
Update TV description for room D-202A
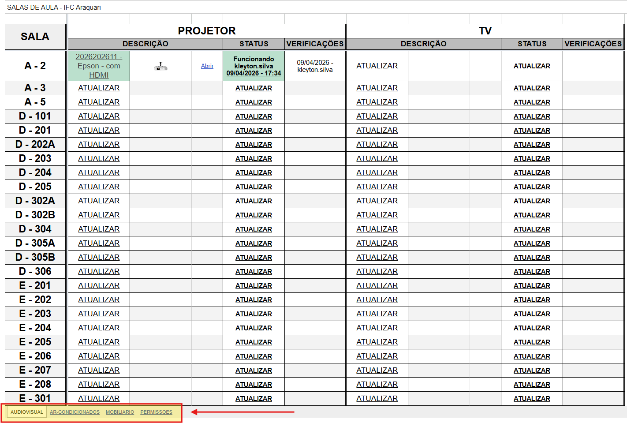click(377, 144)
